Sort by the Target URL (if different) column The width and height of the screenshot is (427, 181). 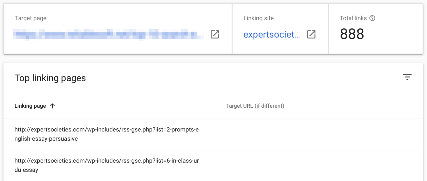255,106
